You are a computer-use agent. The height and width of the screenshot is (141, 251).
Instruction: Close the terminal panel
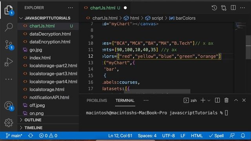[244, 100]
